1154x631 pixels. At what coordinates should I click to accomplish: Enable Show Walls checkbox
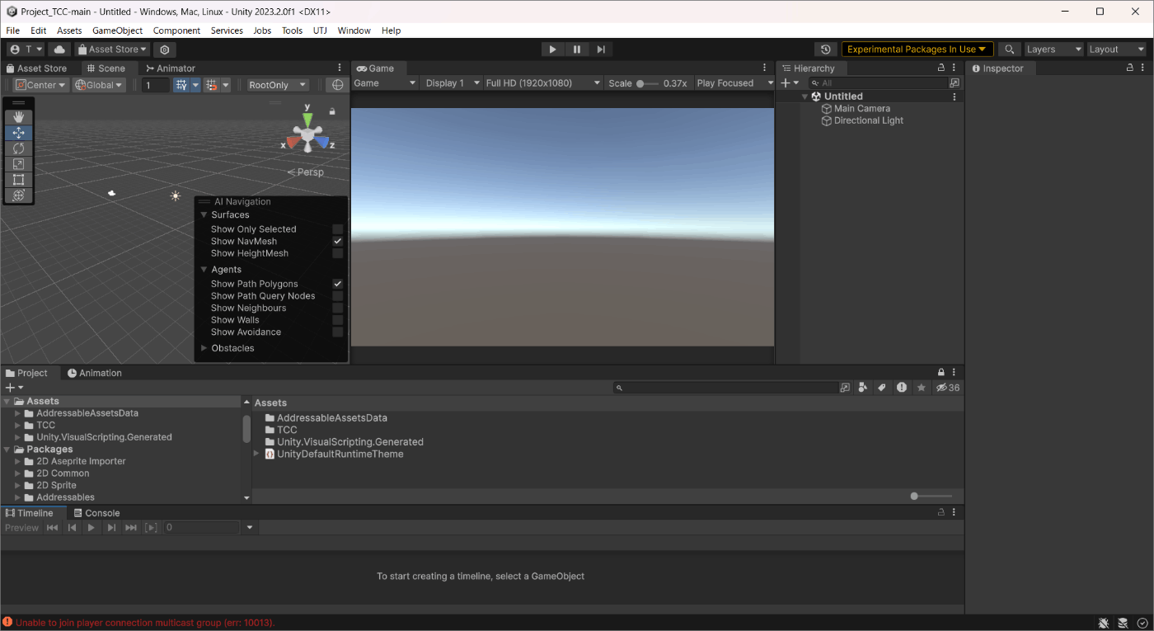(337, 320)
